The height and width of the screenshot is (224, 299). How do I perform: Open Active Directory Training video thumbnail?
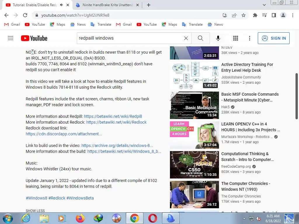coord(194,76)
